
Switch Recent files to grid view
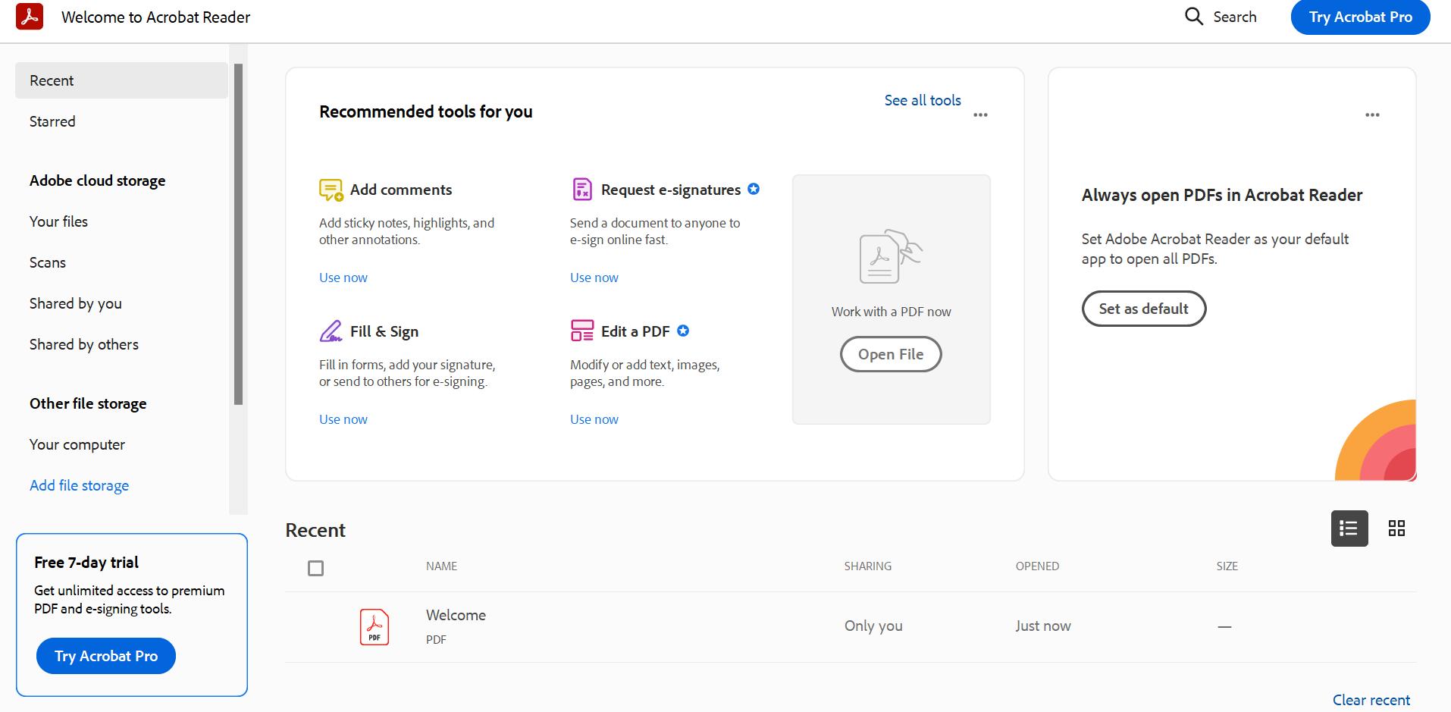point(1396,529)
